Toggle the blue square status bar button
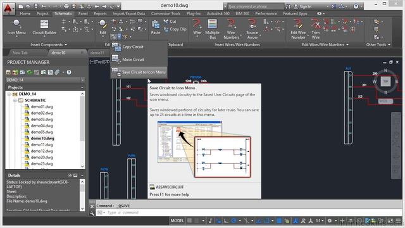 point(279,221)
